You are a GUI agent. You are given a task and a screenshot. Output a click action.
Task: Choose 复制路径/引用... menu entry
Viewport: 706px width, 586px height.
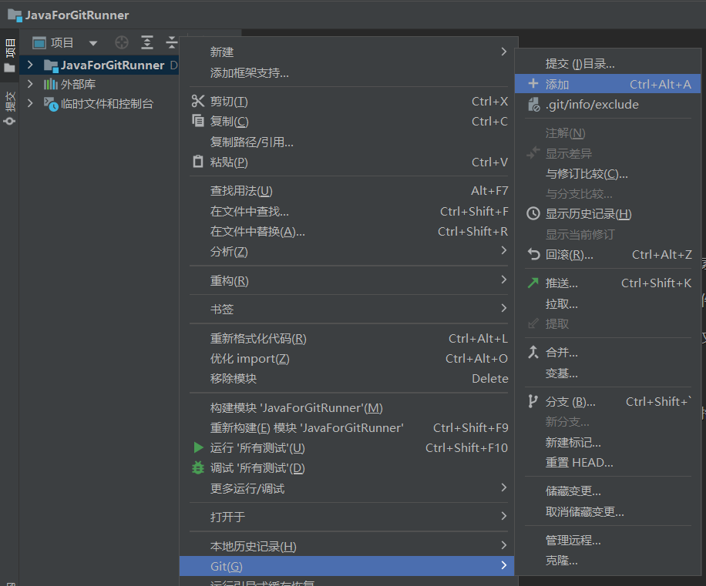(x=347, y=142)
